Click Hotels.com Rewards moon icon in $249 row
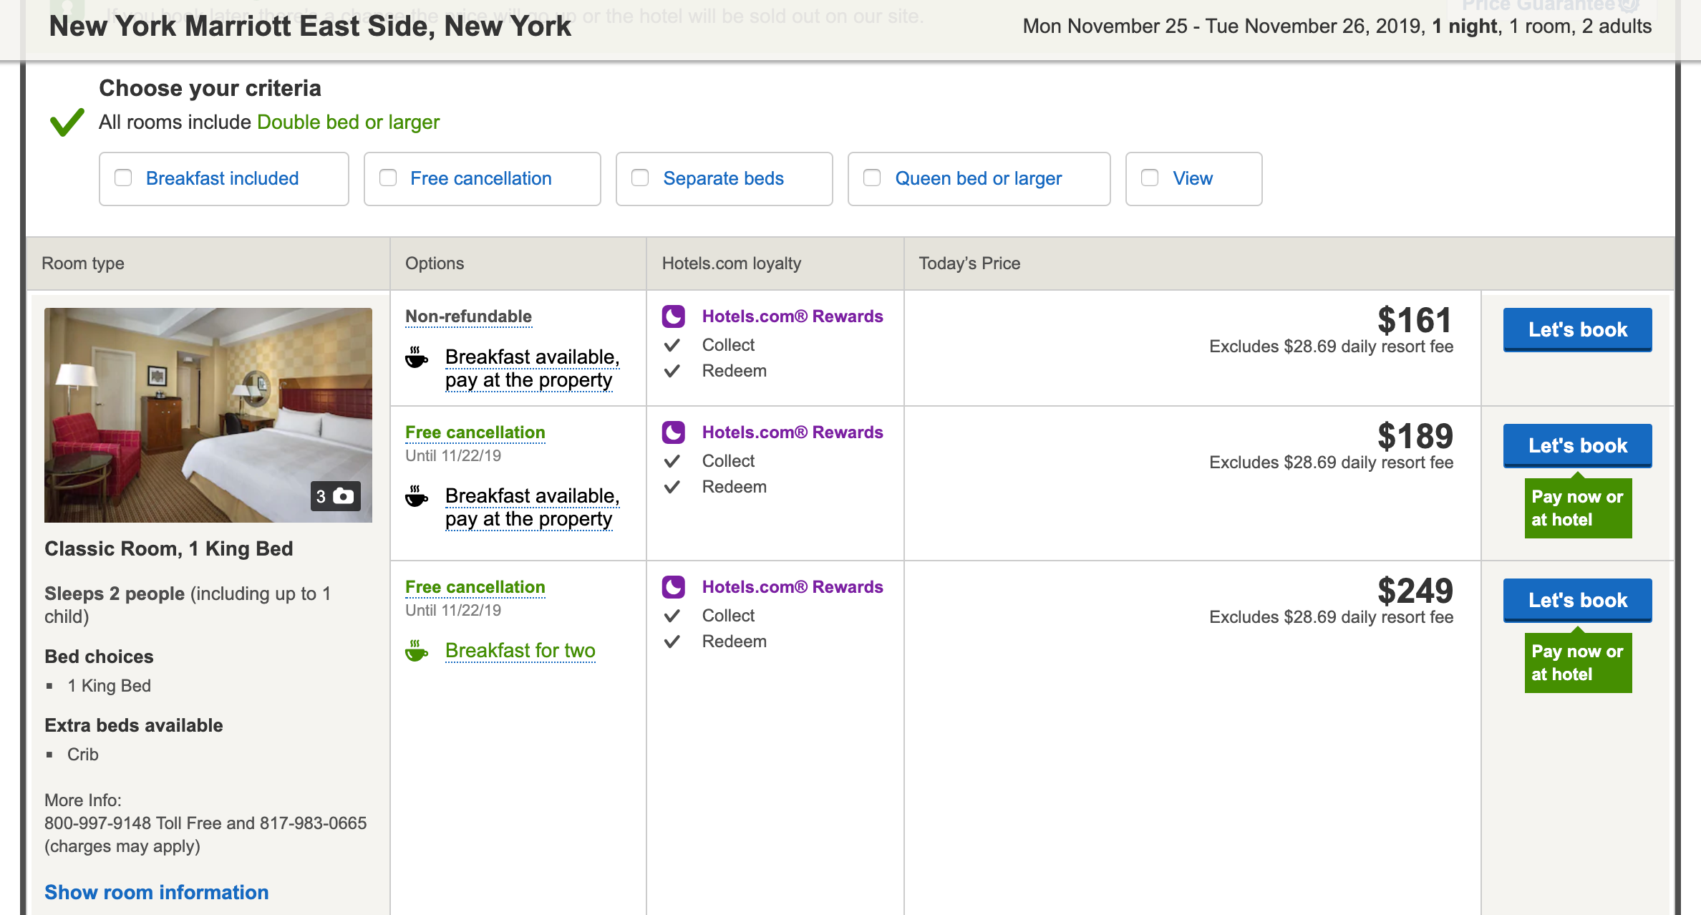 [x=673, y=587]
